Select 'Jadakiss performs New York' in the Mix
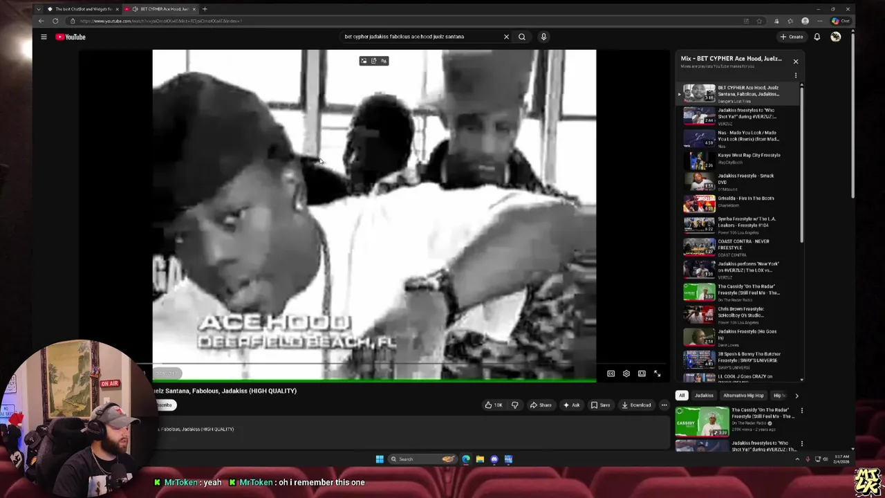 pyautogui.click(x=736, y=269)
